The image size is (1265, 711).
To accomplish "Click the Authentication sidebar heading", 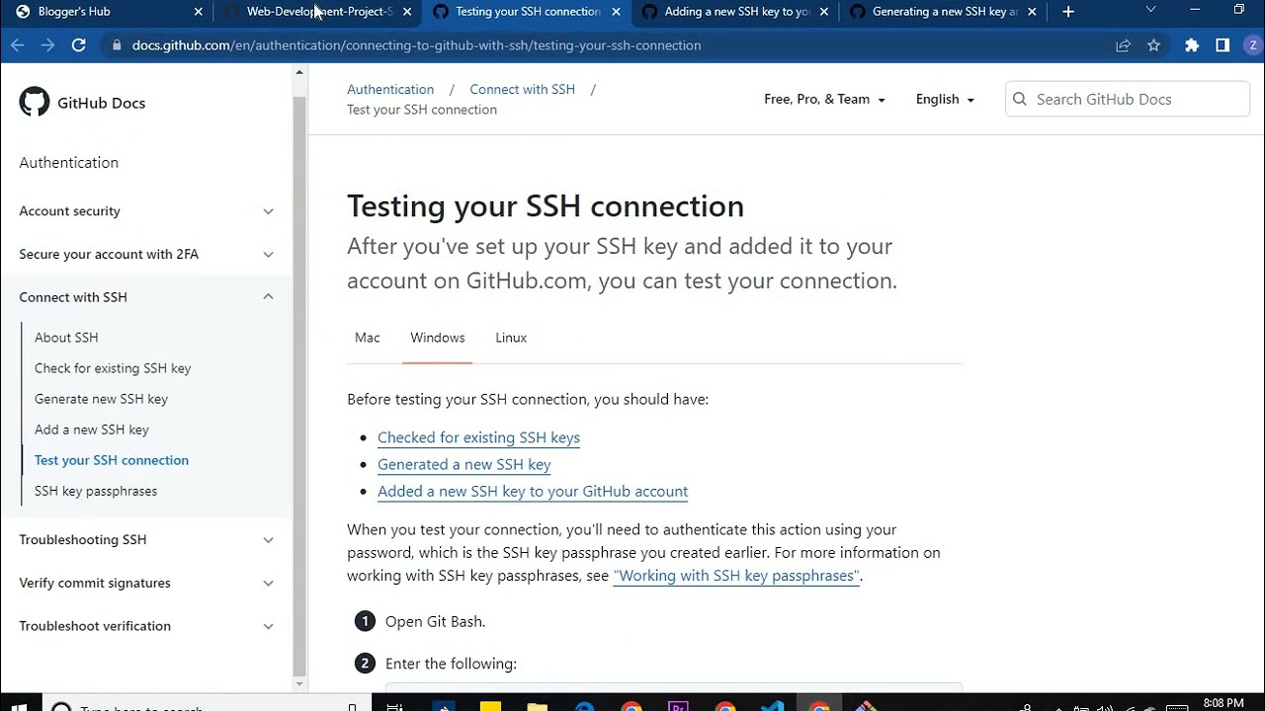I will (69, 162).
